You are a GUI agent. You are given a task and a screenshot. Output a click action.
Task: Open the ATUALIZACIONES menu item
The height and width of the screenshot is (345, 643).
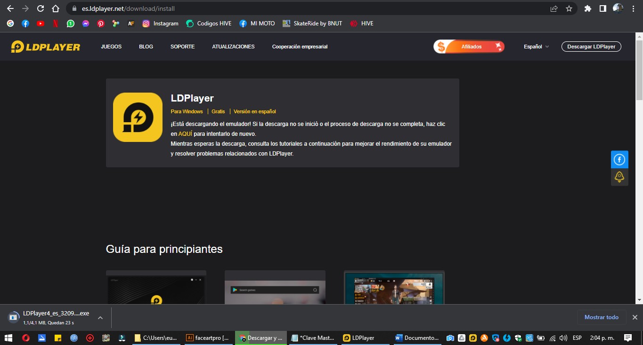(x=233, y=47)
